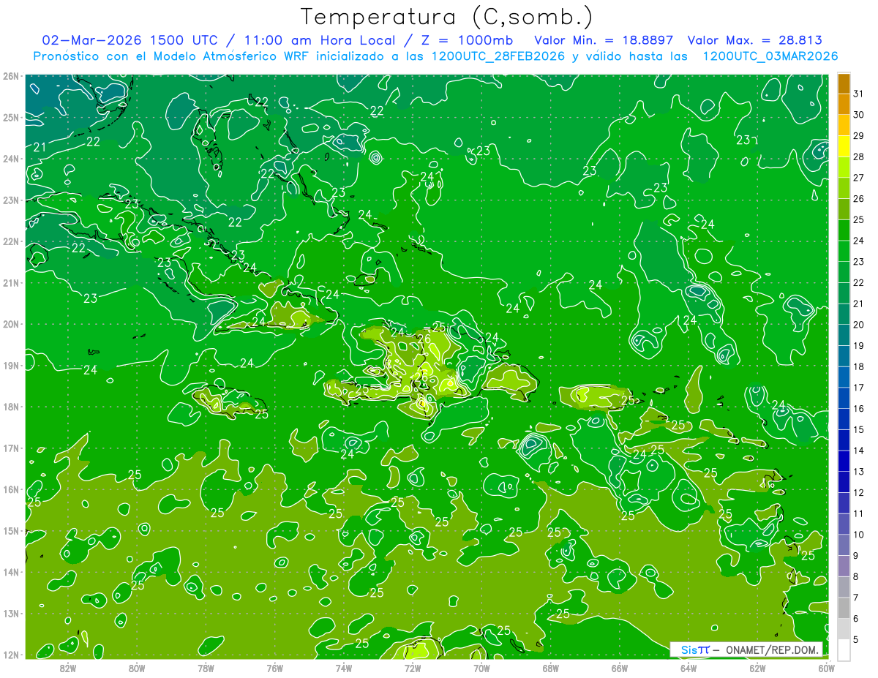Click the 62W longitude axis label
Viewport: 878px width, 678px height.
point(757,668)
